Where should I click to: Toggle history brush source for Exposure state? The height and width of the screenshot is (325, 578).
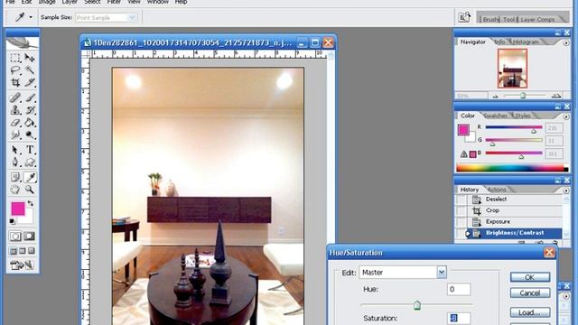click(x=461, y=222)
